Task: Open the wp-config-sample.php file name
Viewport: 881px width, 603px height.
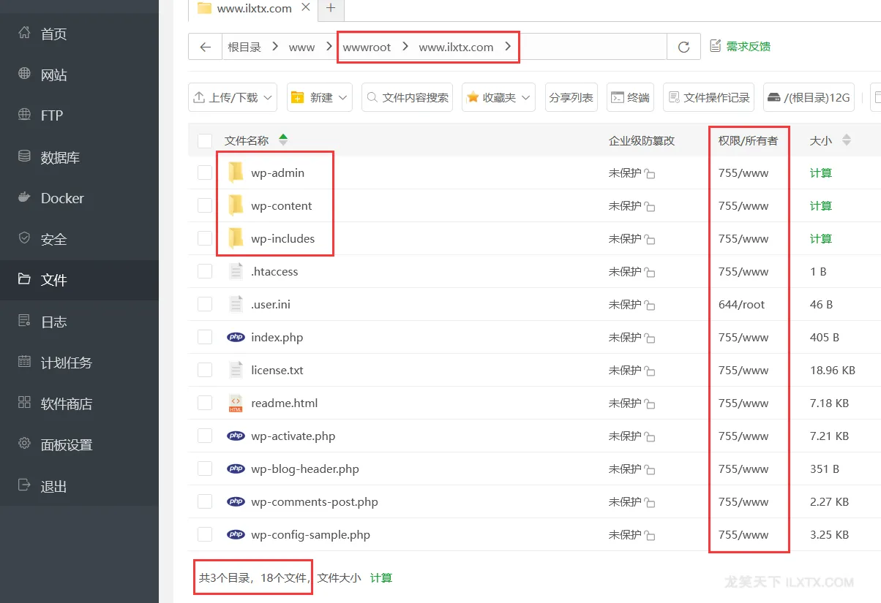Action: click(310, 534)
